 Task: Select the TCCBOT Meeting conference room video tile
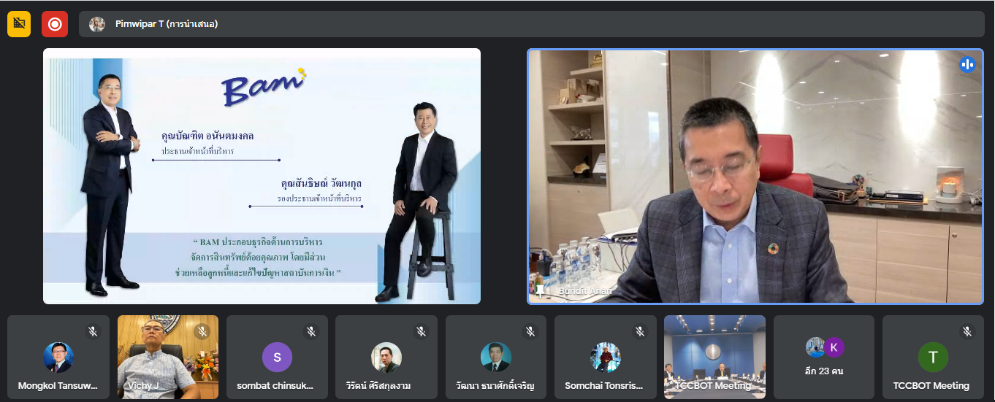(714, 357)
